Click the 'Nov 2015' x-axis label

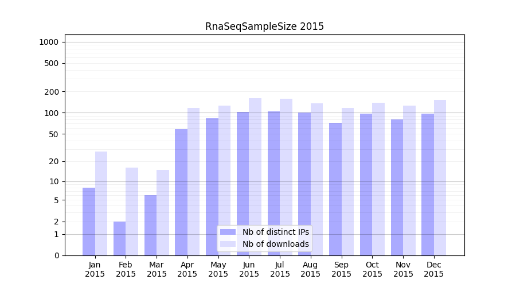[x=403, y=269]
